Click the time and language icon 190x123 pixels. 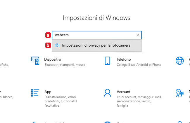[x=179, y=93]
